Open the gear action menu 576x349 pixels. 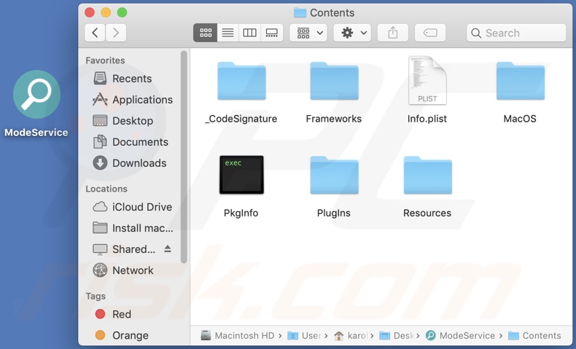[353, 33]
